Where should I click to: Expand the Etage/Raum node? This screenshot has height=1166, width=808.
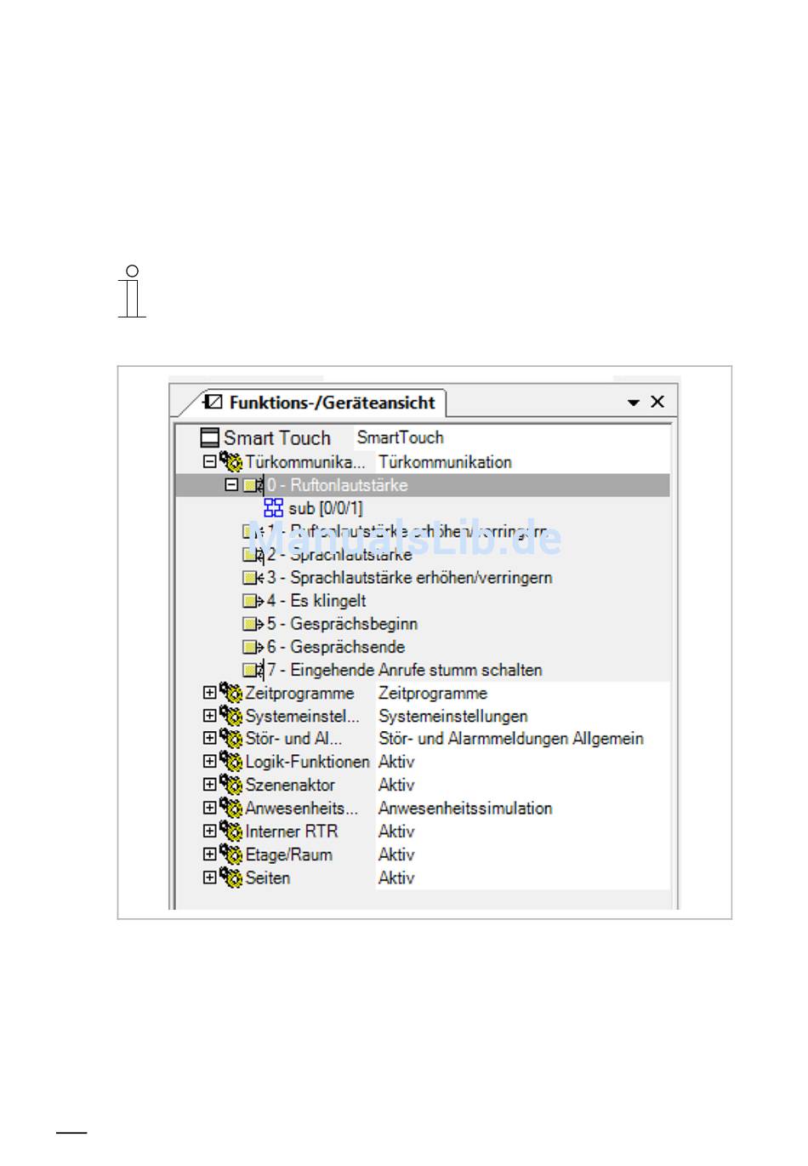click(209, 854)
